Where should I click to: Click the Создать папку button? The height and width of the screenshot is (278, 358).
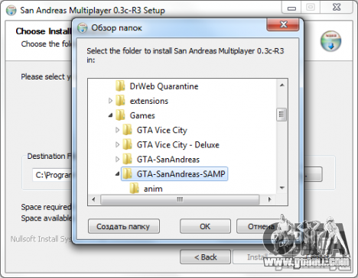124,226
